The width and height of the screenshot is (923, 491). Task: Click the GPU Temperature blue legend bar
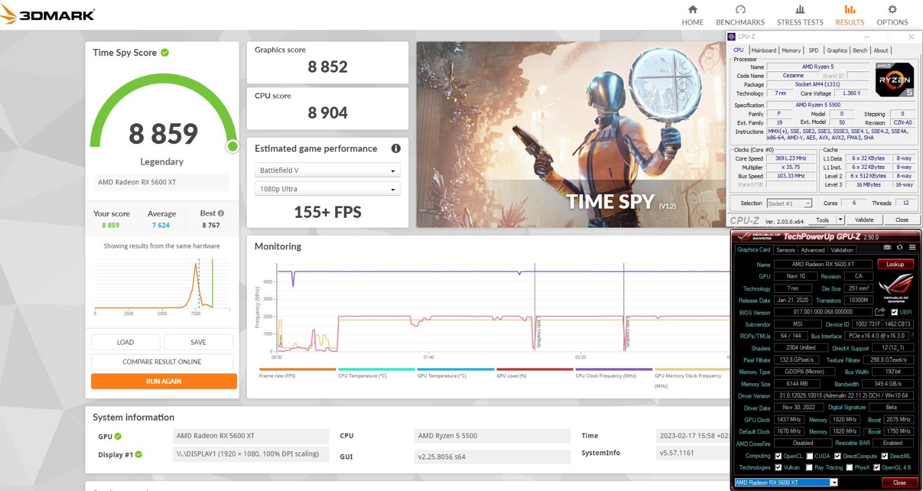click(456, 369)
